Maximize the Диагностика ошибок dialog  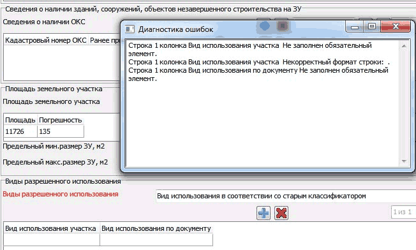372,27
